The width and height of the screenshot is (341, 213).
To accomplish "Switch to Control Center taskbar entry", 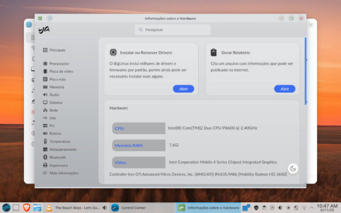I will [141, 208].
